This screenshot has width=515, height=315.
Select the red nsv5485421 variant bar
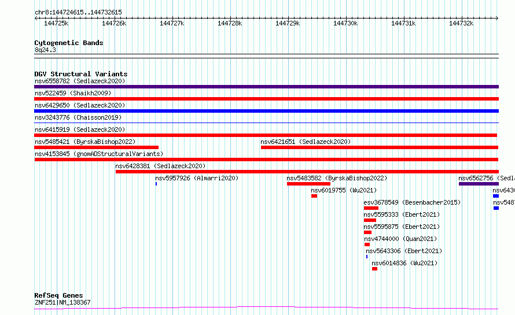click(x=96, y=147)
